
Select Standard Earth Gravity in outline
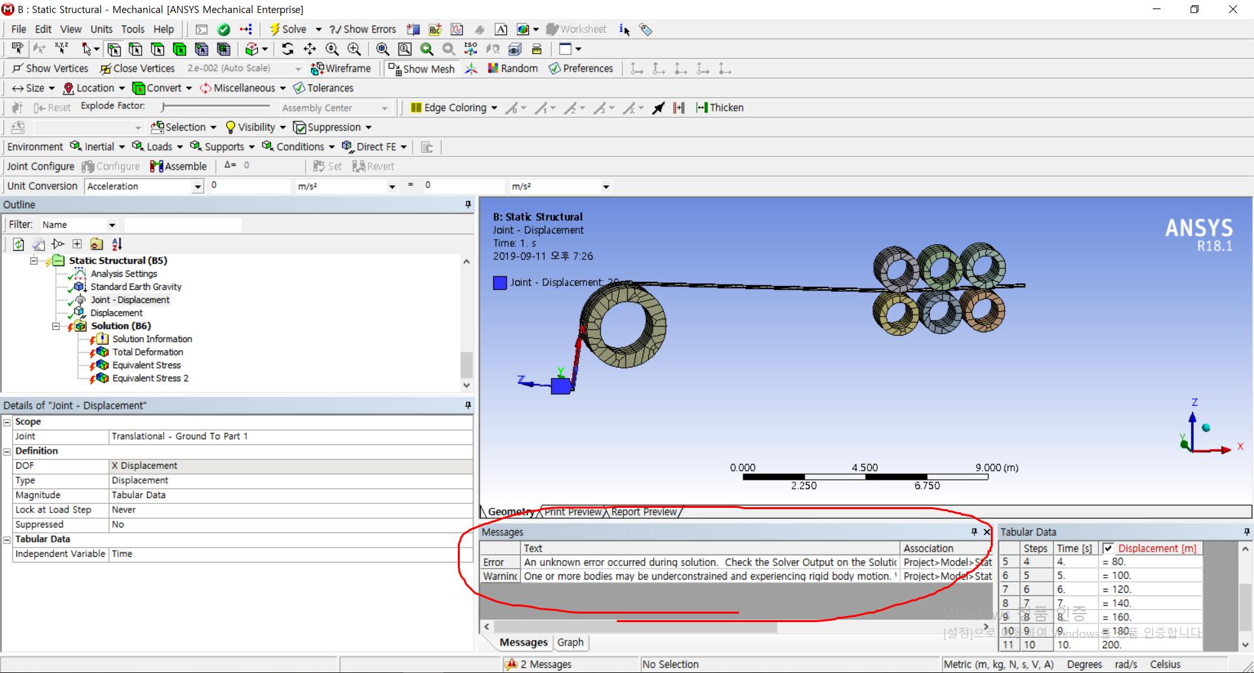[136, 287]
